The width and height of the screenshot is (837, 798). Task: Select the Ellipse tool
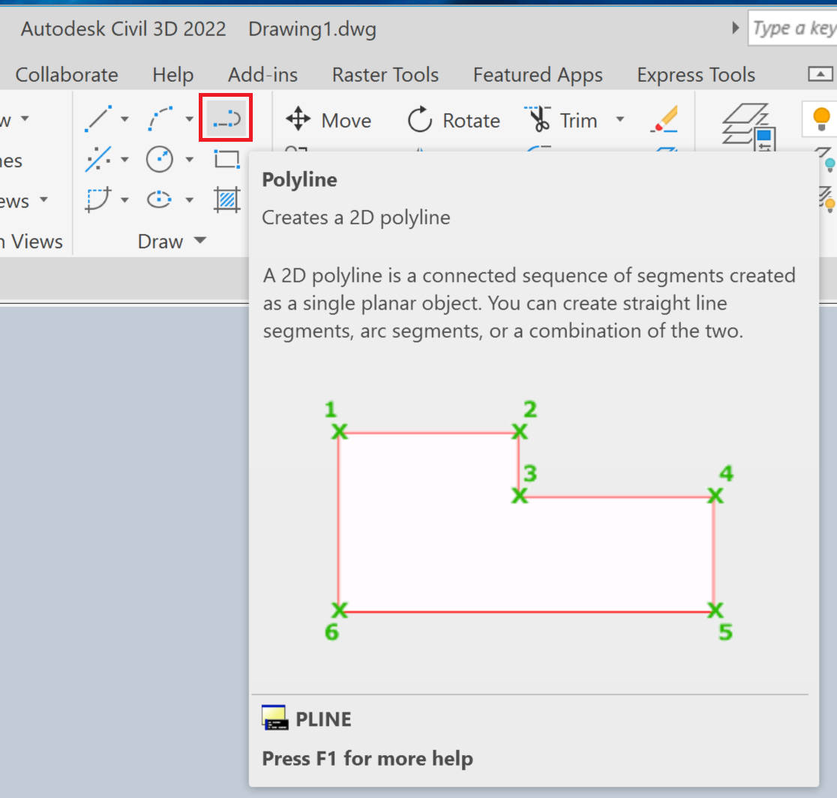[160, 199]
